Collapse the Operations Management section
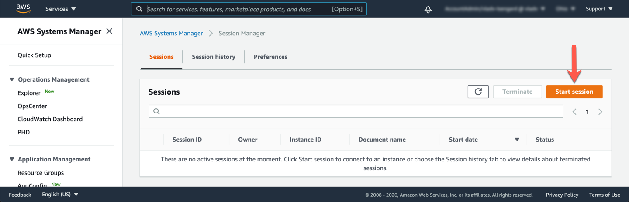 pyautogui.click(x=12, y=79)
